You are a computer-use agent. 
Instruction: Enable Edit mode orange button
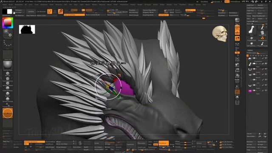click(x=50, y=11)
